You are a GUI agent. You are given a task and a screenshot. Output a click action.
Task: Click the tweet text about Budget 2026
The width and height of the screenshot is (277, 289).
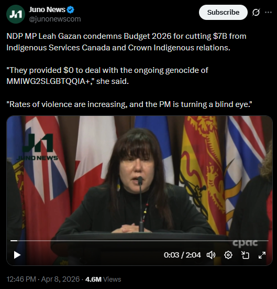pos(126,42)
